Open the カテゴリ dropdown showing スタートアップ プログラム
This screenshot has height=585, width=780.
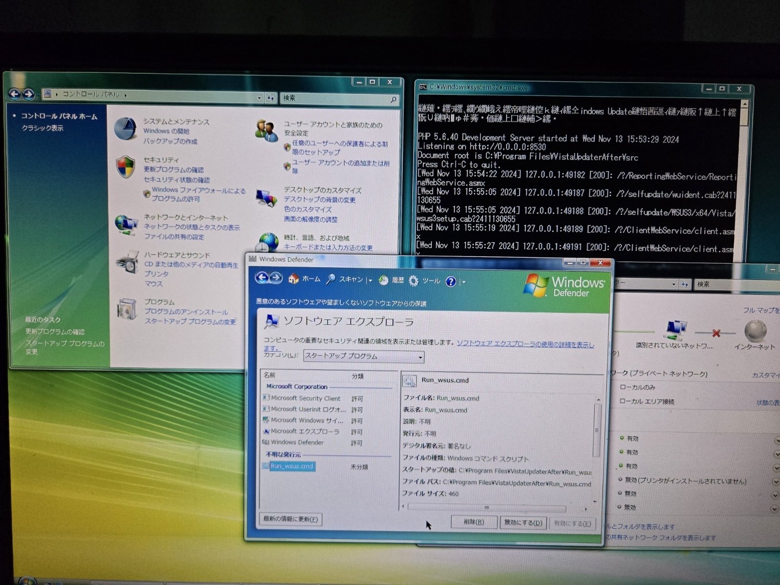tap(420, 357)
